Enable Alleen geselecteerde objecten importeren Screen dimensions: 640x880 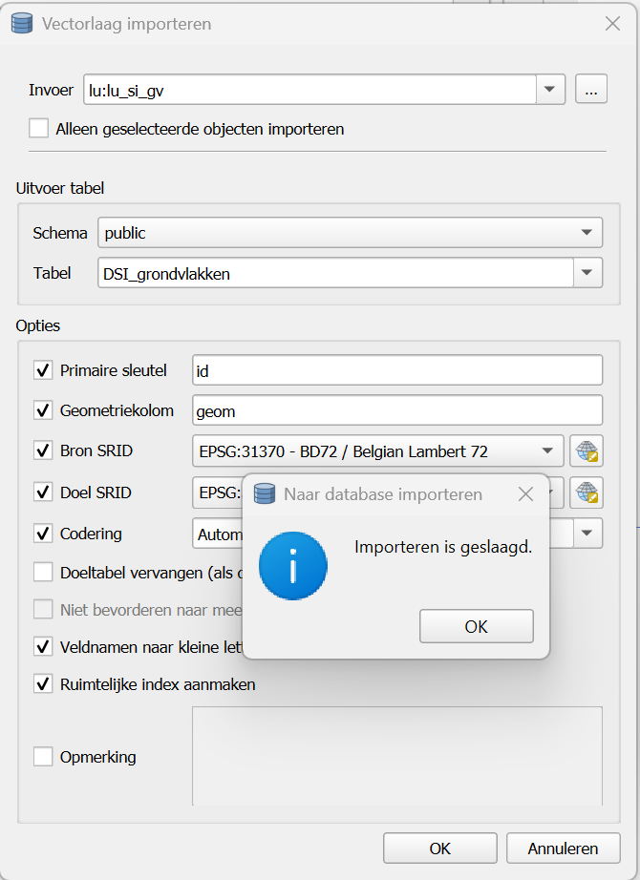[39, 126]
